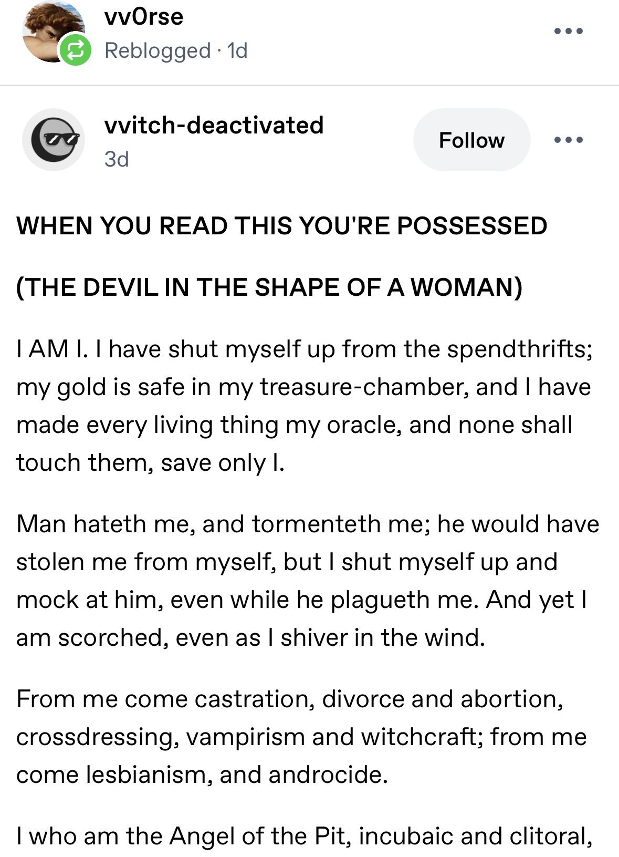The height and width of the screenshot is (857, 619).
Task: Click the 3d post timestamp
Action: pyautogui.click(x=117, y=159)
